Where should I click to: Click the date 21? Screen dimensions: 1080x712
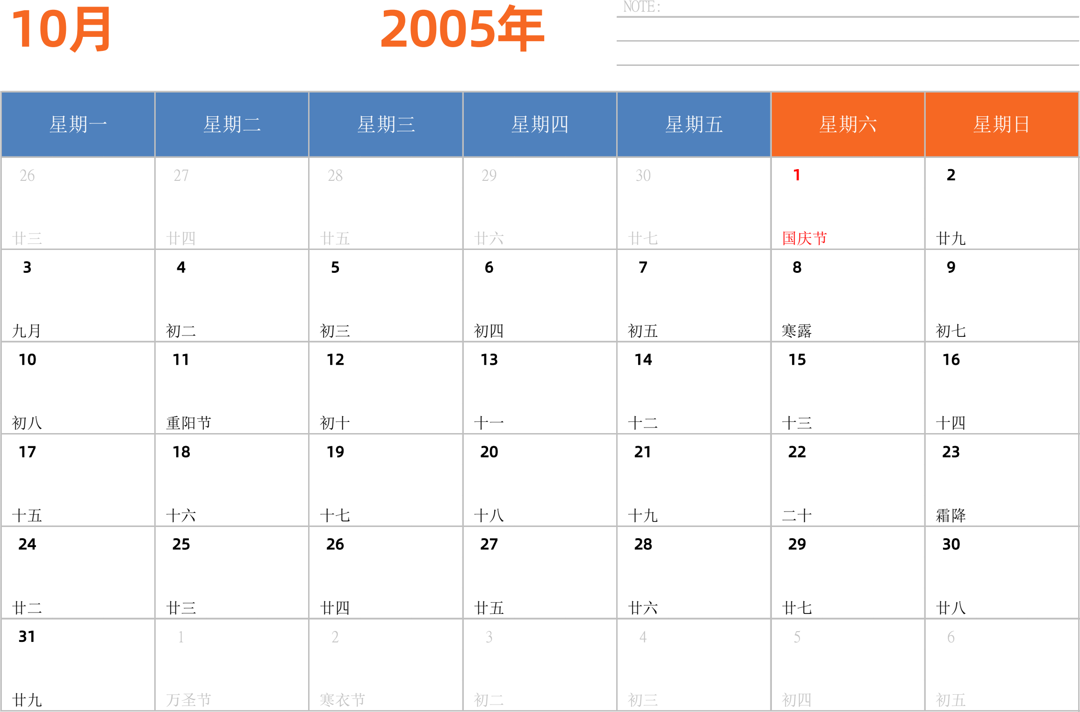[643, 452]
